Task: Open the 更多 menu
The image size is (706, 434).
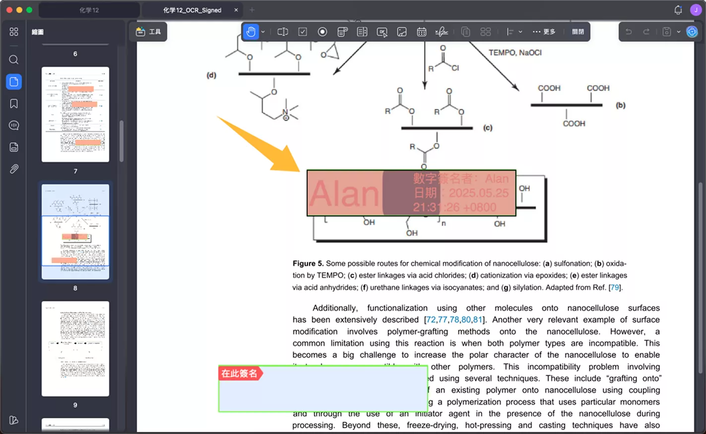Action: (x=544, y=32)
